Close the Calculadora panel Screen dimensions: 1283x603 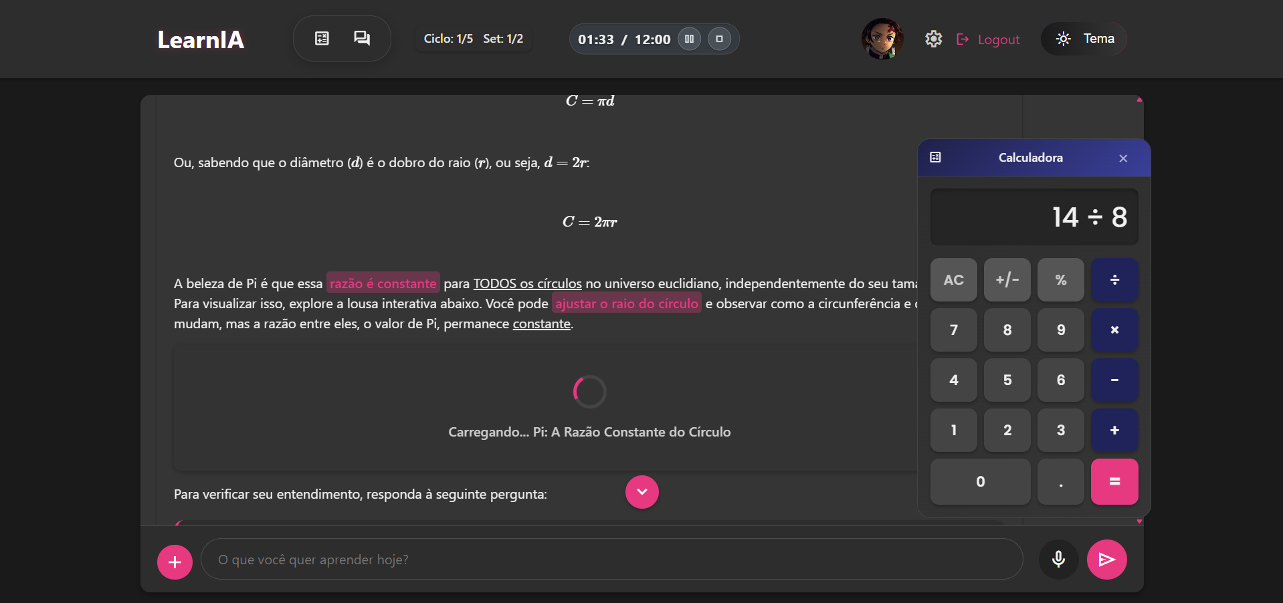pos(1122,158)
